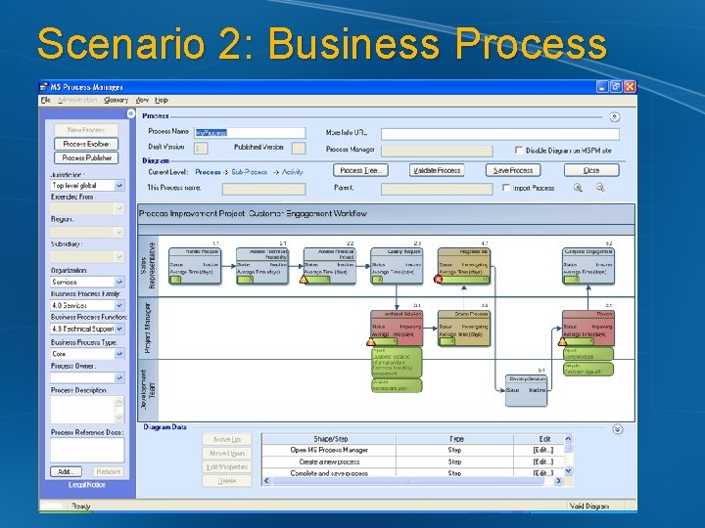Open the Organization dropdown showing Services
The image size is (705, 528).
tap(119, 282)
